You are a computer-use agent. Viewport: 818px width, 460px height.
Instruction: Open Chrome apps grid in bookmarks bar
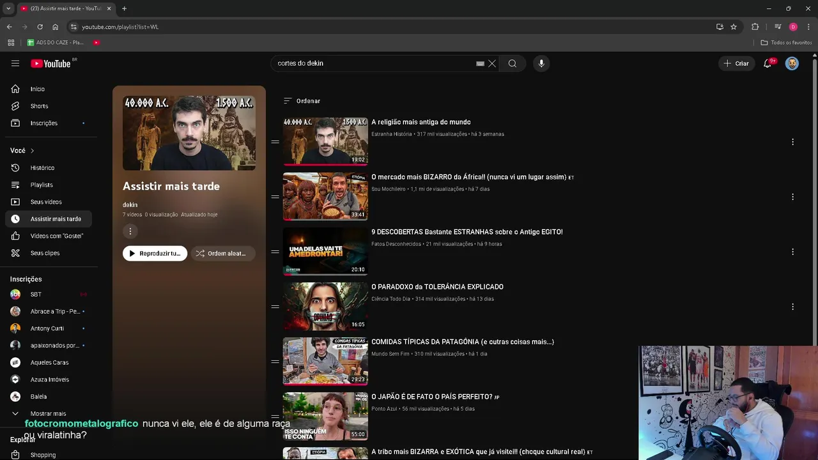click(11, 42)
